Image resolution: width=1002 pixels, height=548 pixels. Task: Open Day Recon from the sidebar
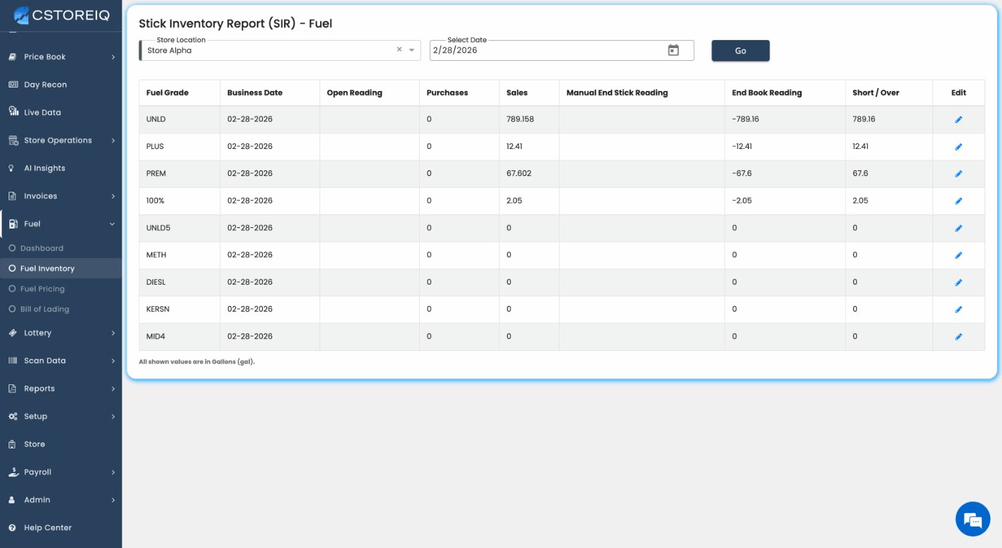click(45, 85)
